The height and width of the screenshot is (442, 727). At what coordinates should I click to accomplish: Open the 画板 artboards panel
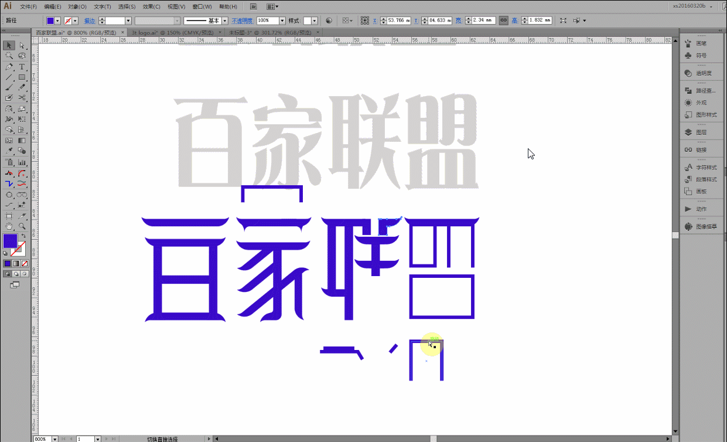[x=701, y=191]
